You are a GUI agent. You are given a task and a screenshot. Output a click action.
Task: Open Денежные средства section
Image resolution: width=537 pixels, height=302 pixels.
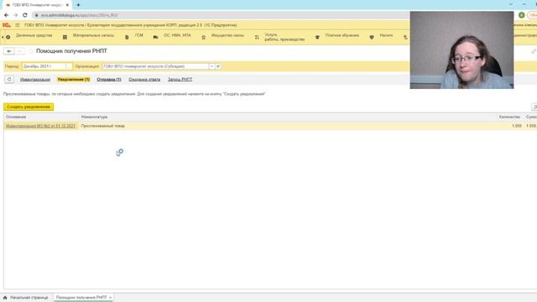34,35
